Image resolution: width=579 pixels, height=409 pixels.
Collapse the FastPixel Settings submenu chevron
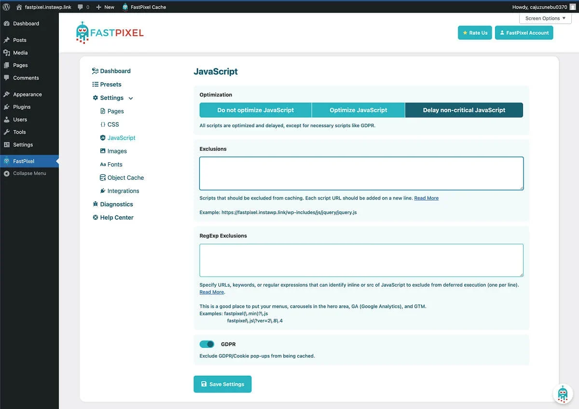pyautogui.click(x=131, y=98)
